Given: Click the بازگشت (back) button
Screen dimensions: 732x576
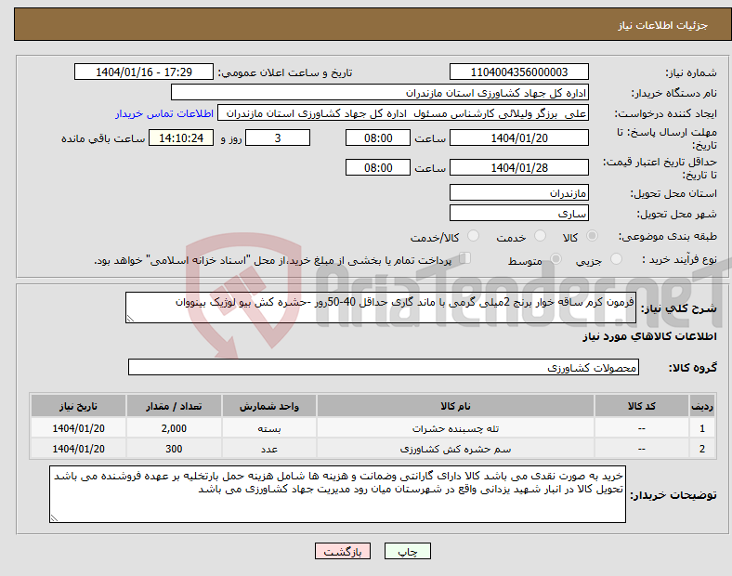Looking at the screenshot, I should pos(343,551).
